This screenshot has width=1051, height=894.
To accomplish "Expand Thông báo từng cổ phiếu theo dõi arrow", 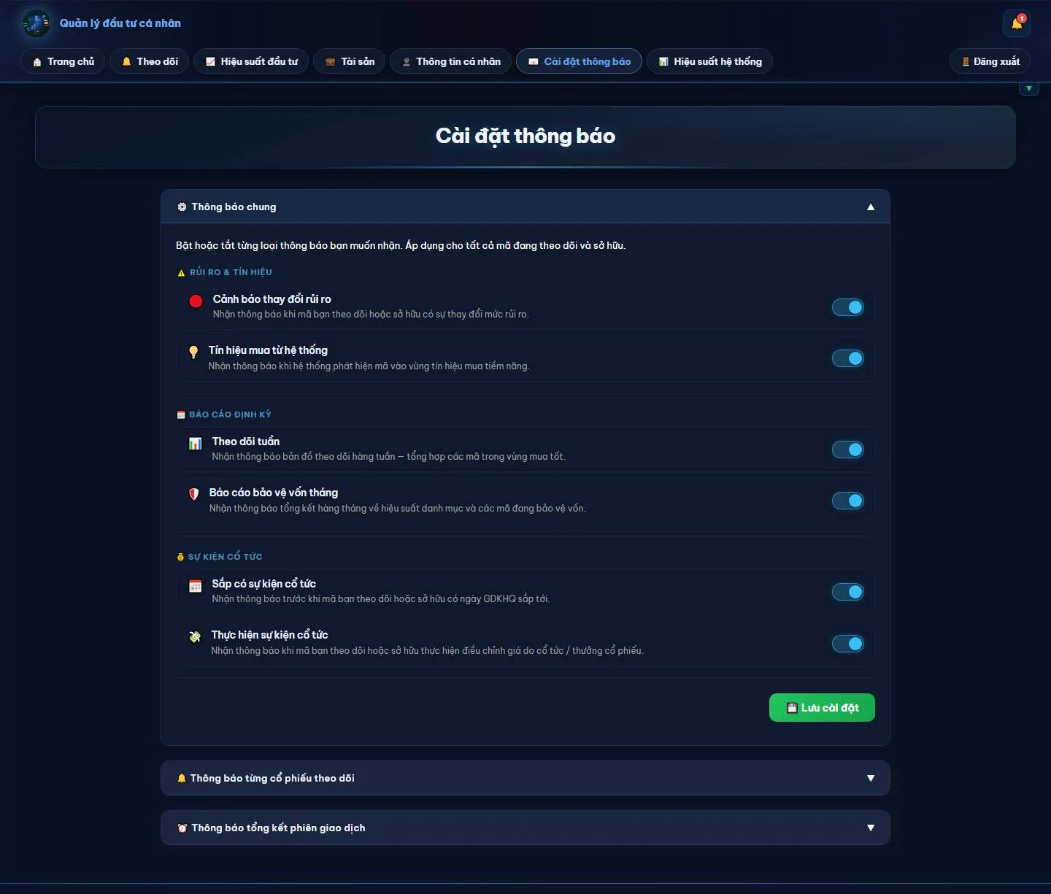I will pos(871,779).
